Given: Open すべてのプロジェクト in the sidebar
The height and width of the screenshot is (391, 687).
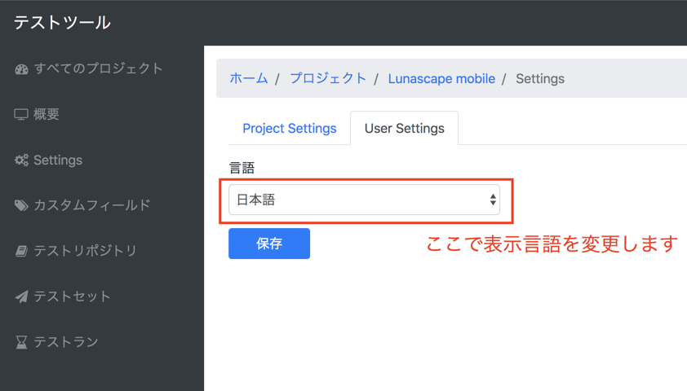Looking at the screenshot, I should tap(99, 68).
